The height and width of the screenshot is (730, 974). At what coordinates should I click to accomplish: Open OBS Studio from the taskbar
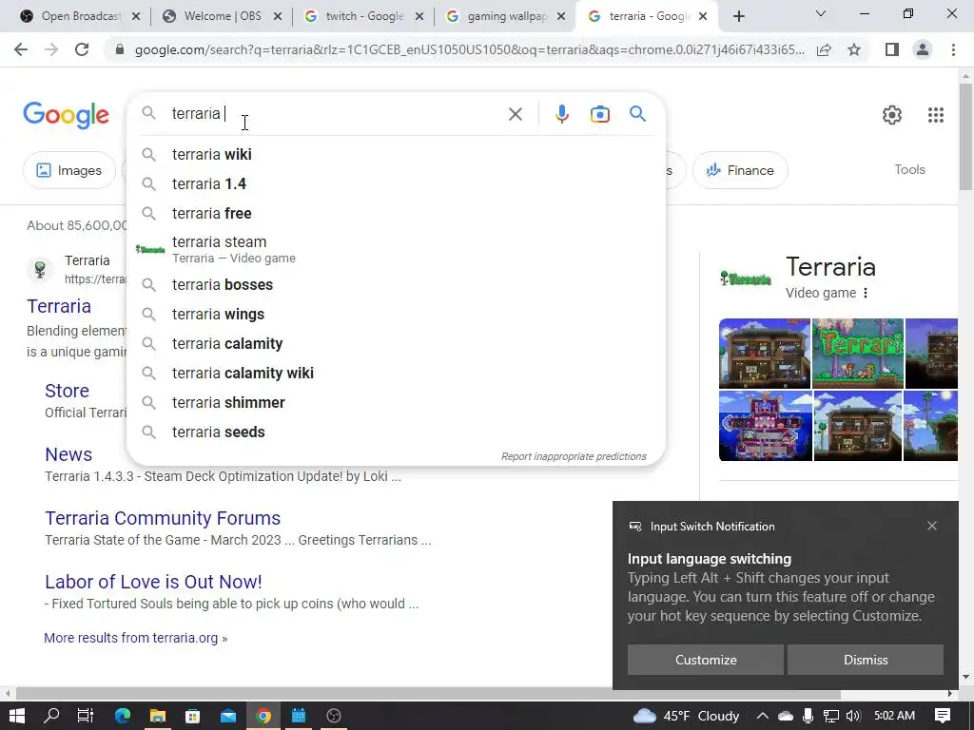click(x=334, y=716)
